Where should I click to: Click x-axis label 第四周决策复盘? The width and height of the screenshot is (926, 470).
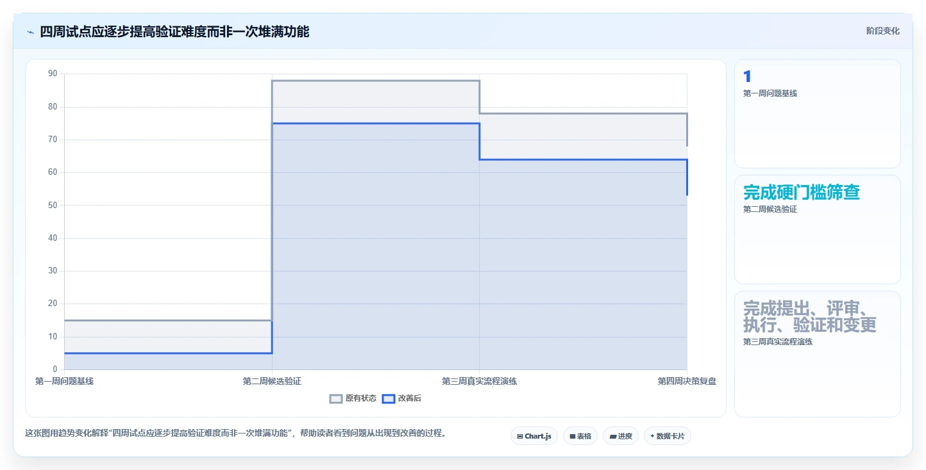tap(687, 381)
